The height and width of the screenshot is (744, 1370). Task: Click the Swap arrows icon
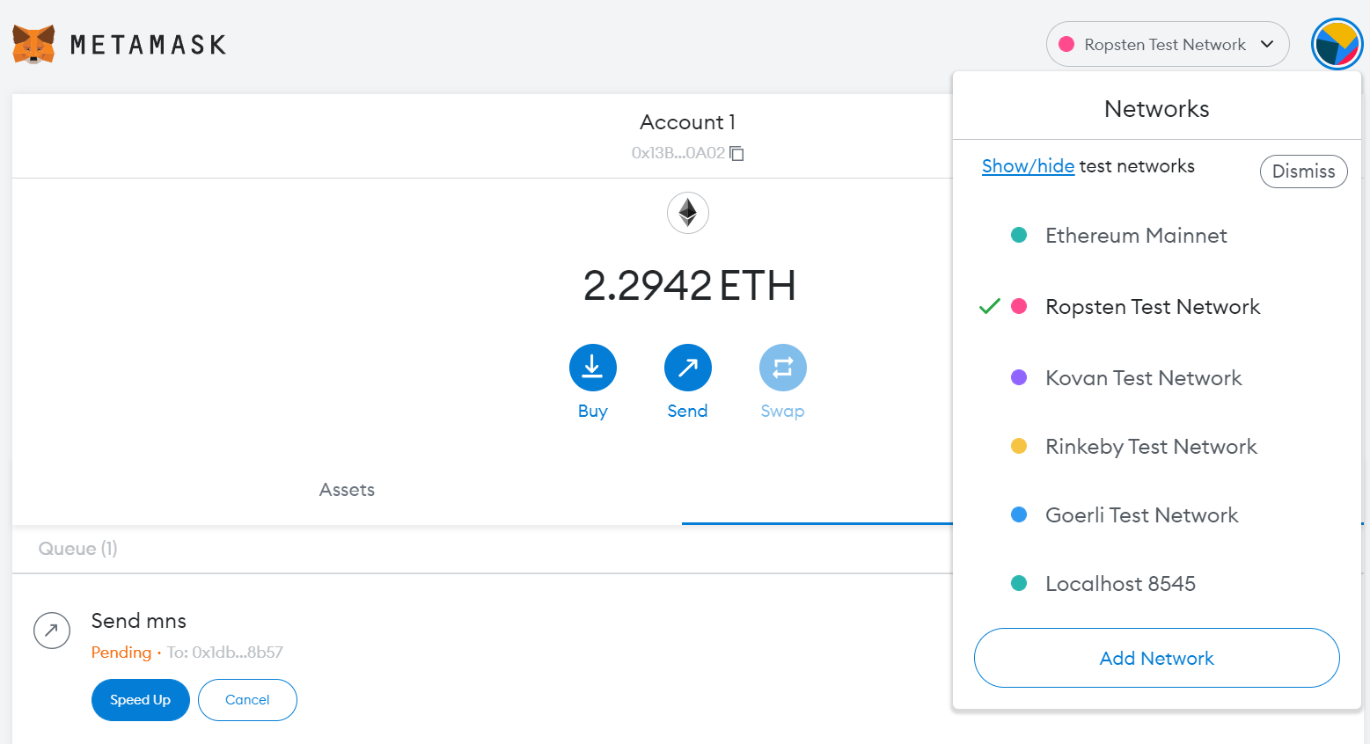(x=783, y=368)
